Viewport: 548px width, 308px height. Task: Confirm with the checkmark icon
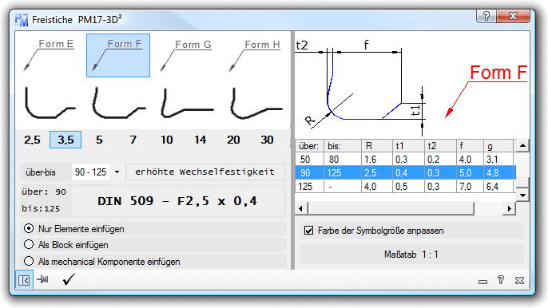69,279
